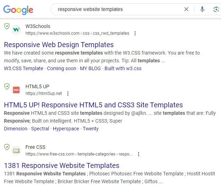The width and height of the screenshot is (221, 186).
Task: Open more options for html5up.net result
Action: pyautogui.click(x=68, y=94)
